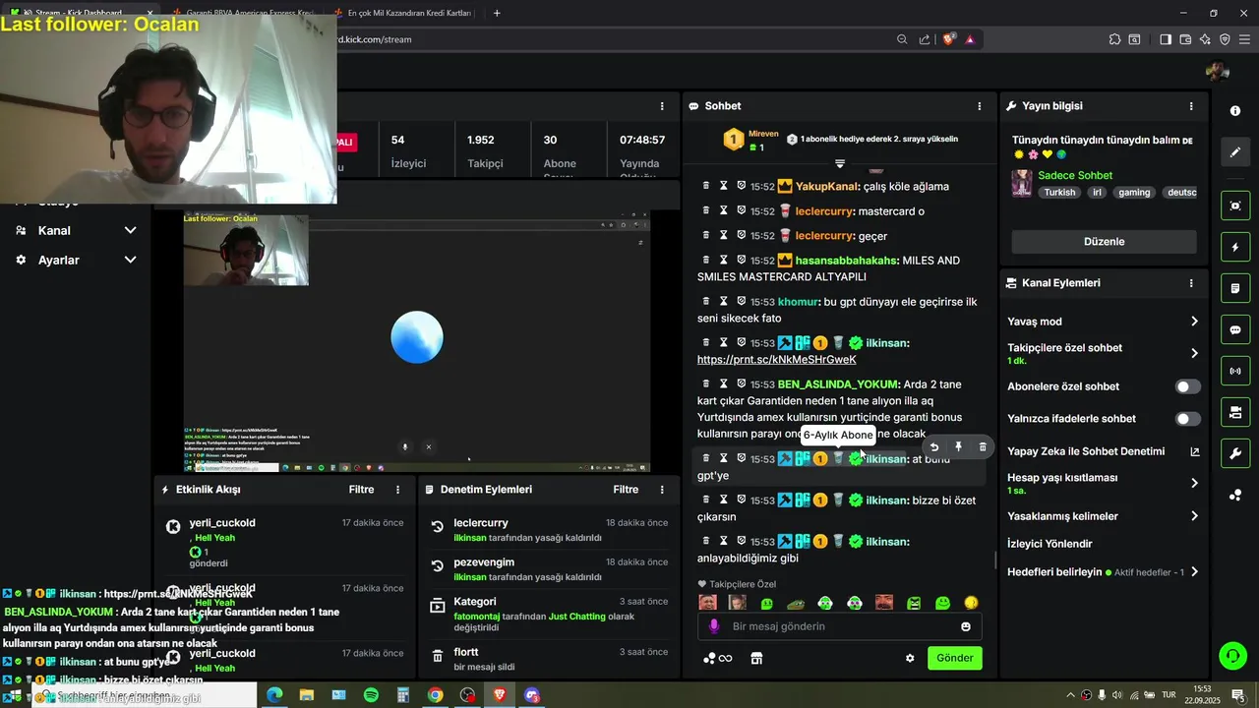Select the pencil edit icon in right sidebar
The height and width of the screenshot is (708, 1259).
pyautogui.click(x=1235, y=152)
